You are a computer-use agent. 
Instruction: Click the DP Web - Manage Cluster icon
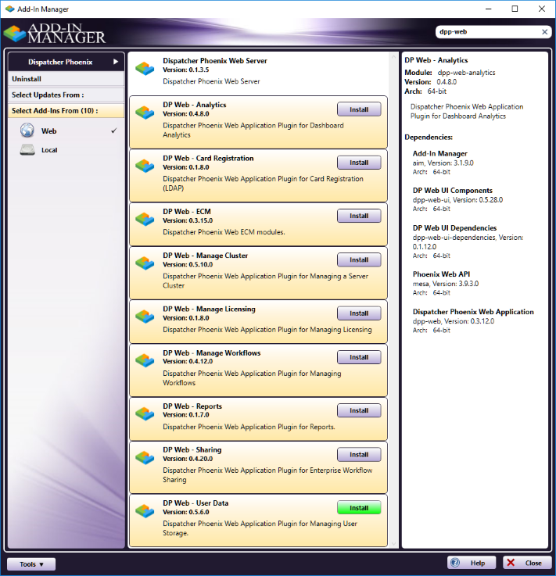coord(145,263)
